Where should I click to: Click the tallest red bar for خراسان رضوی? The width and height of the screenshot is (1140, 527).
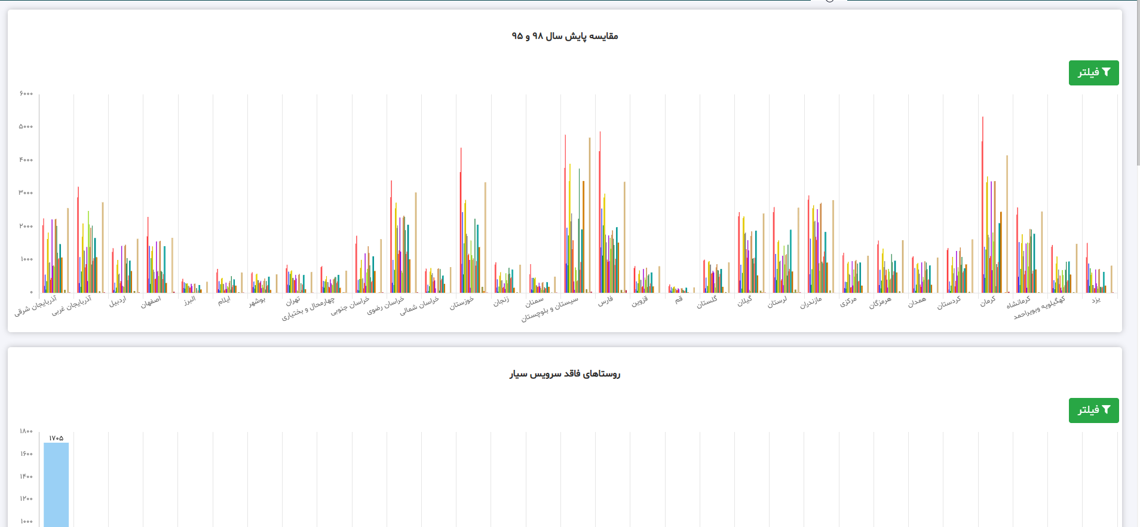click(x=391, y=239)
